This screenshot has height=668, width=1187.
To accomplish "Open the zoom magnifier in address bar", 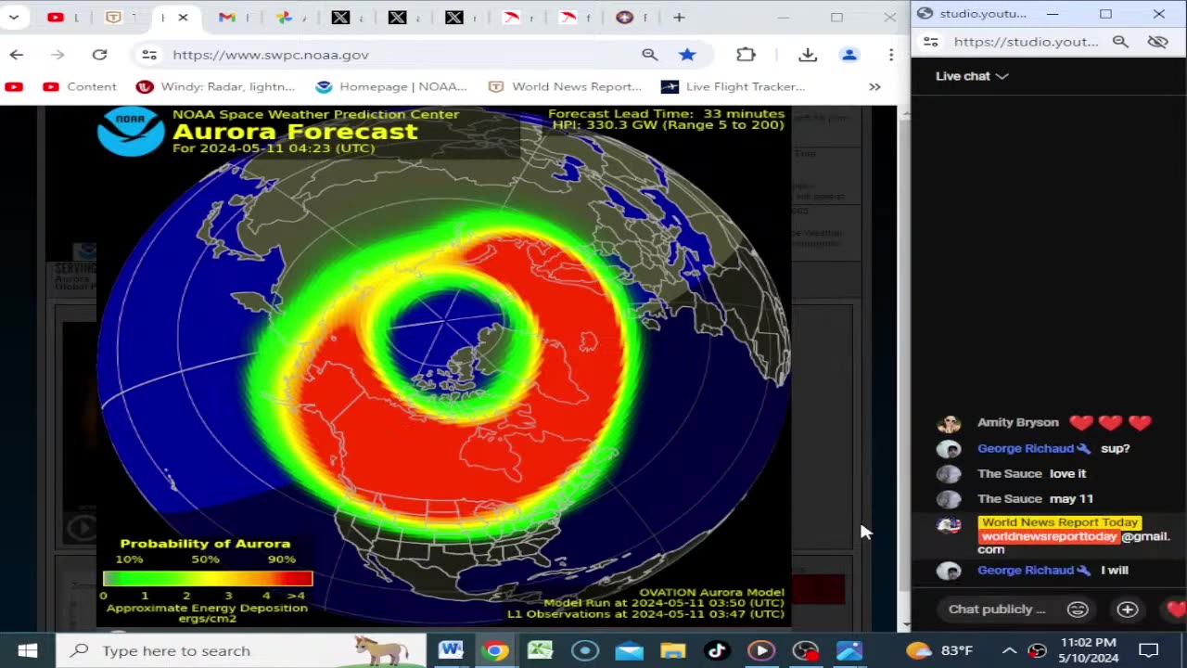I will pos(650,55).
